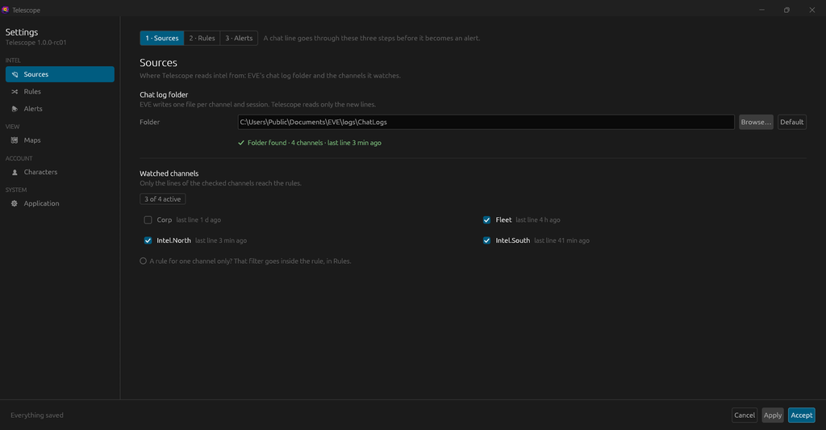Click the Fleet channel name

pyautogui.click(x=503, y=219)
